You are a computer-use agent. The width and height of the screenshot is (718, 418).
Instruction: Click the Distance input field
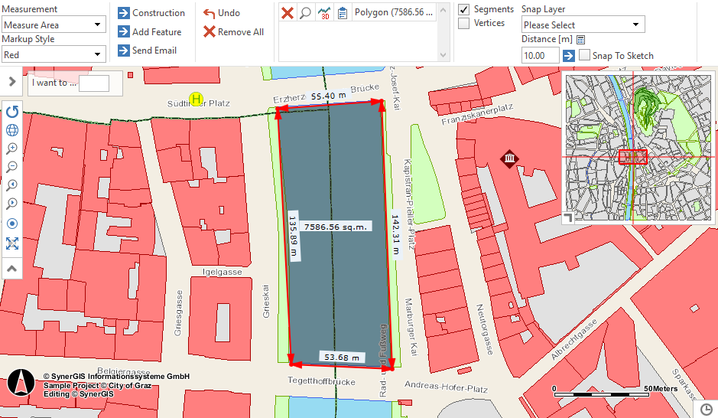point(540,55)
